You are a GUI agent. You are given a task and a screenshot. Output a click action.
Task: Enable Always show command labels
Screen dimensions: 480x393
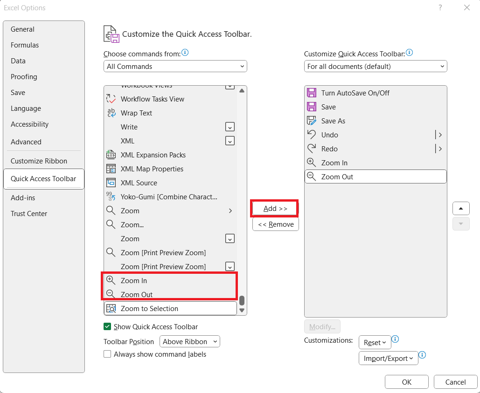[107, 354]
